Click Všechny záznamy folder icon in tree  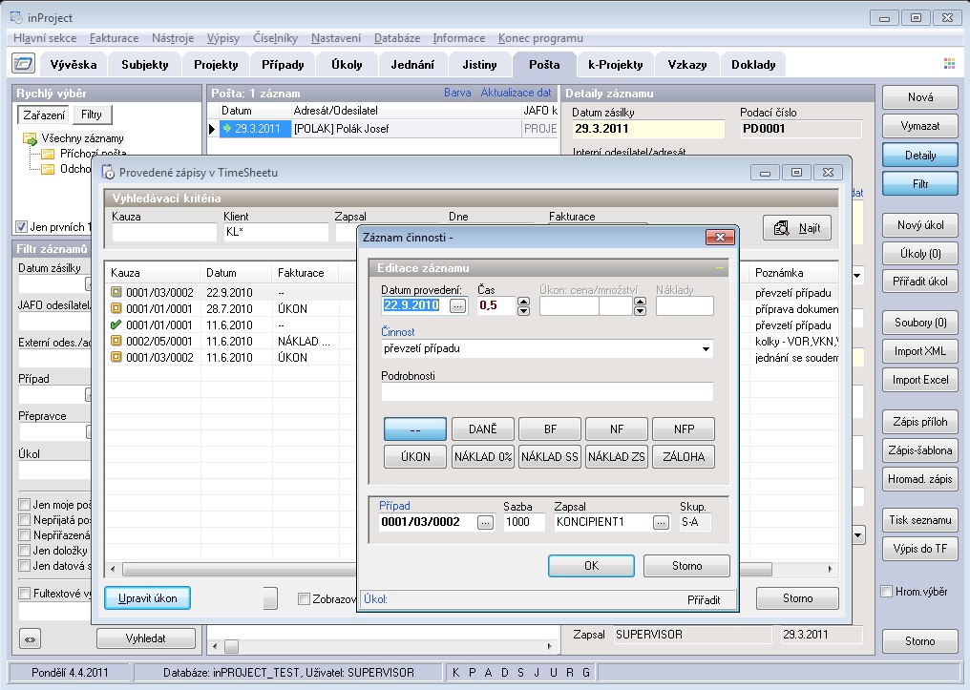click(x=30, y=138)
